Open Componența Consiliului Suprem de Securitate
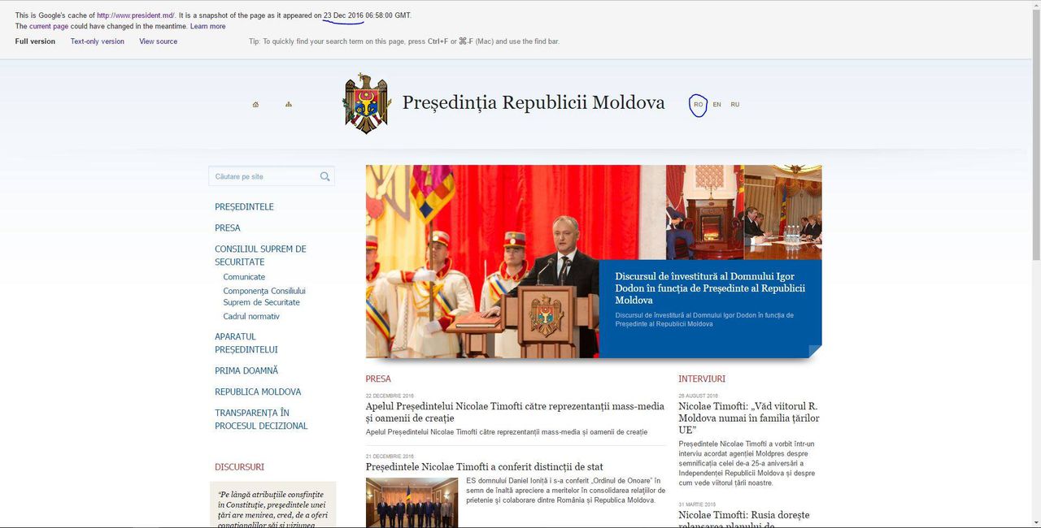 264,296
